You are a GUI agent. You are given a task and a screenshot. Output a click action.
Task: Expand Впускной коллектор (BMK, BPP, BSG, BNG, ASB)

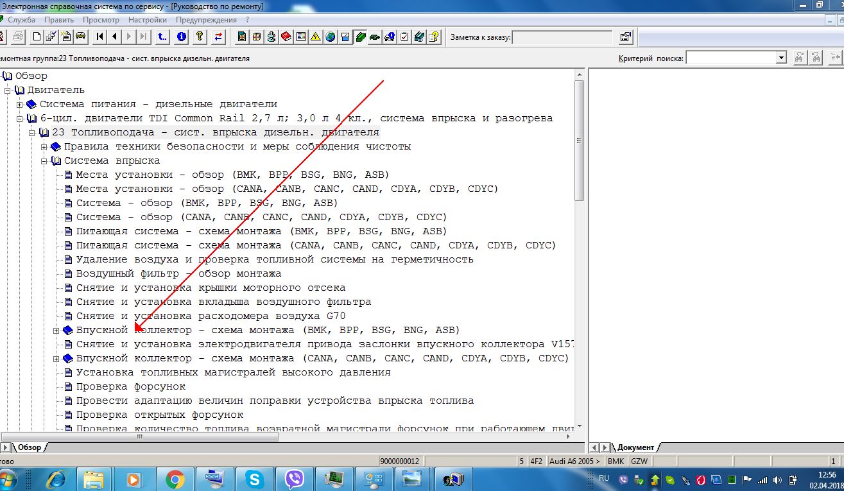pyautogui.click(x=56, y=331)
